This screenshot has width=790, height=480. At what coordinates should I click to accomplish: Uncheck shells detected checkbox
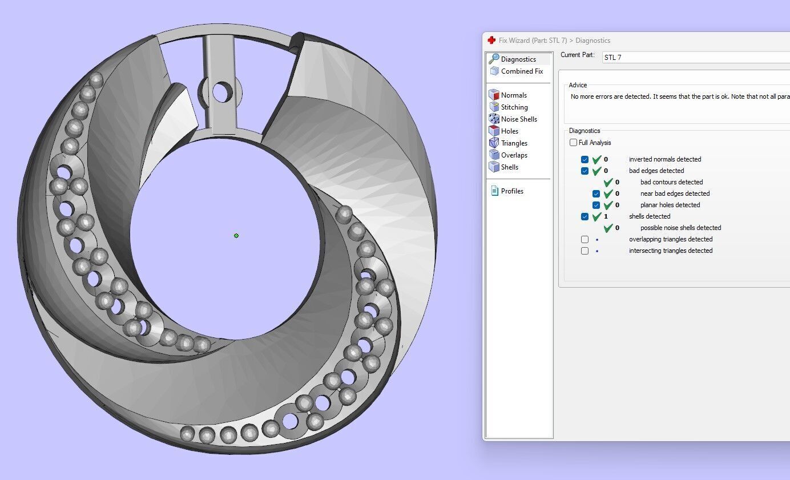pyautogui.click(x=585, y=217)
